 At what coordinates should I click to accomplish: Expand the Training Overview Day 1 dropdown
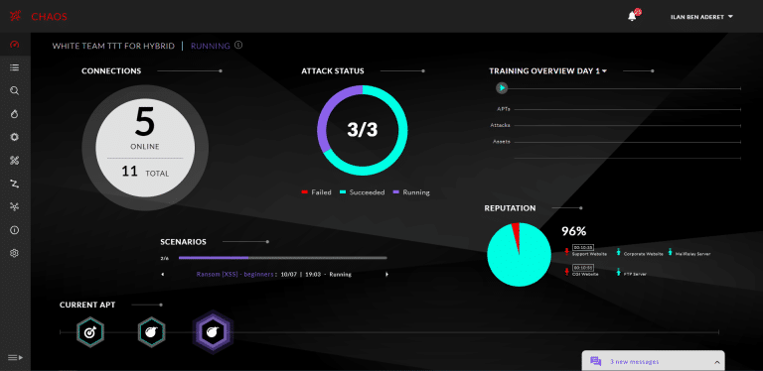[x=548, y=70]
